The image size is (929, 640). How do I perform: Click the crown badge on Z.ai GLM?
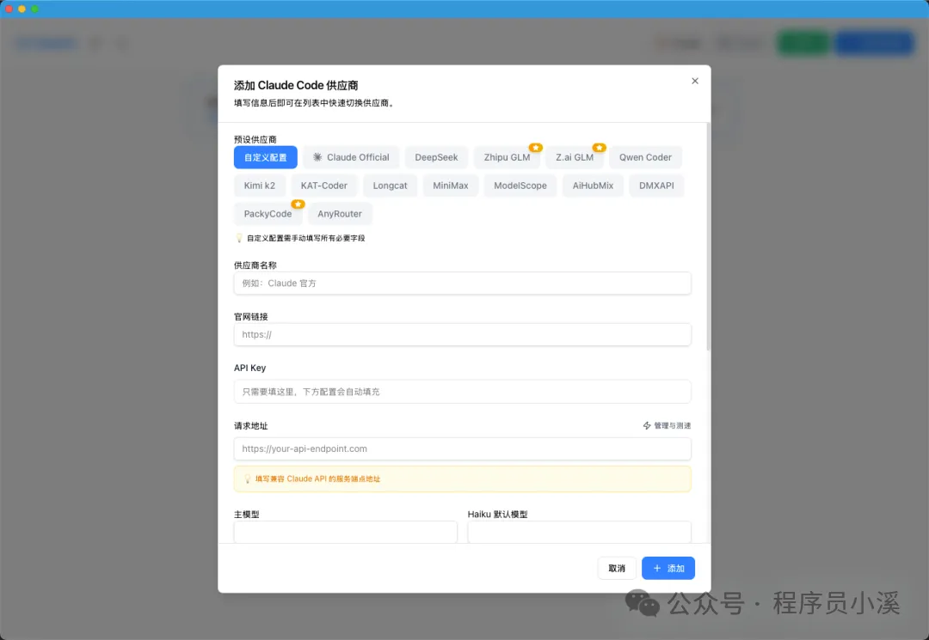tap(599, 147)
